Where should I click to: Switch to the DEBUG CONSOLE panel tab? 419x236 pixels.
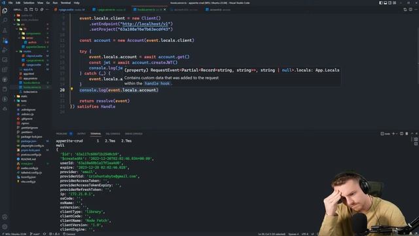pyautogui.click(x=134, y=134)
